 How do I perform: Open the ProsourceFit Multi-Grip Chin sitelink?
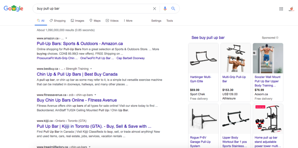(x=57, y=58)
